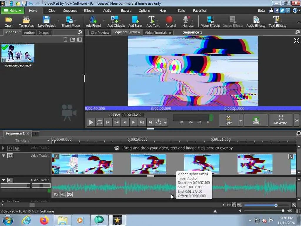The image size is (301, 226).
Task: Switch to the Audios bin tab
Action: 29,33
